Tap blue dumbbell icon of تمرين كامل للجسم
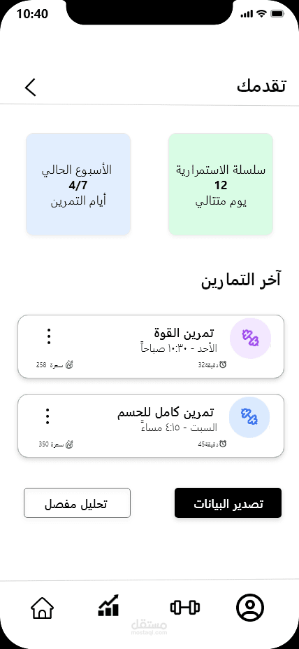This screenshot has height=649, width=299. pyautogui.click(x=249, y=417)
